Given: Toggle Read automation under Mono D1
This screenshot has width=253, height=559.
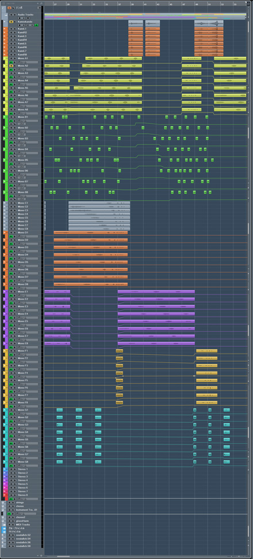Looking at the screenshot, I should click(11, 236).
